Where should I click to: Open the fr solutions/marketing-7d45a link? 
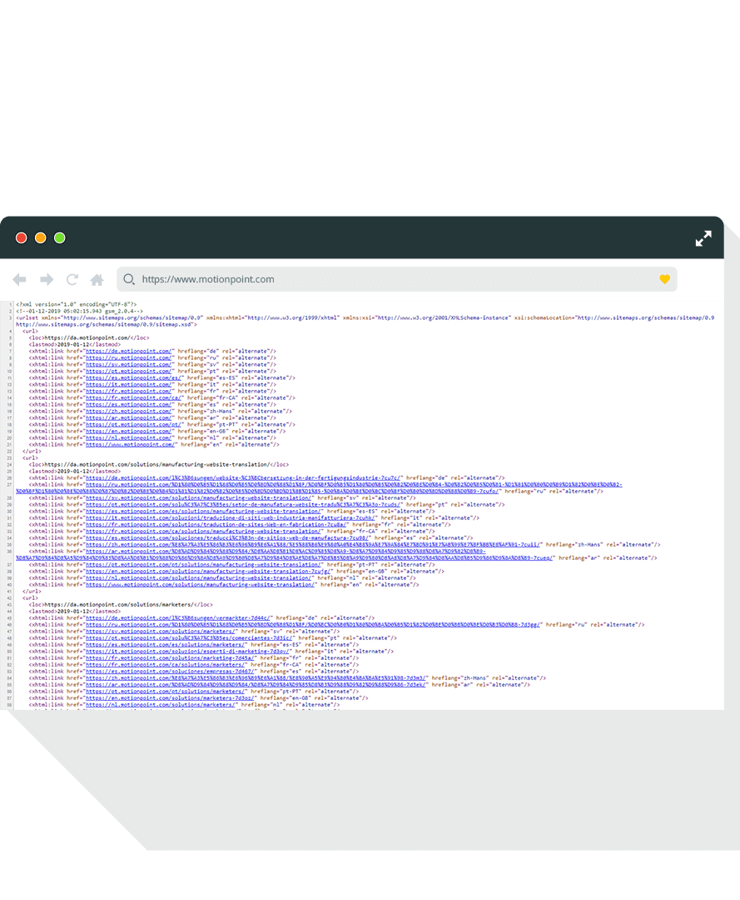point(170,658)
